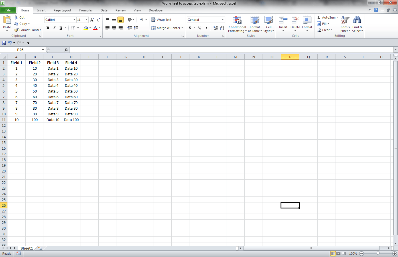The image size is (398, 257).
Task: Switch to the Developer tab
Action: (x=156, y=10)
